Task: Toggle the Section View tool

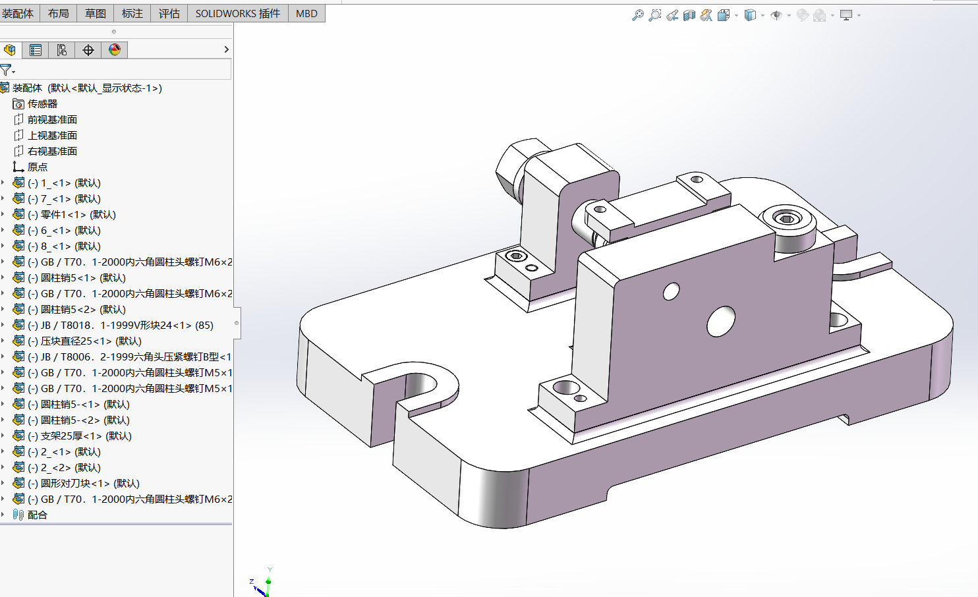Action: (x=689, y=15)
